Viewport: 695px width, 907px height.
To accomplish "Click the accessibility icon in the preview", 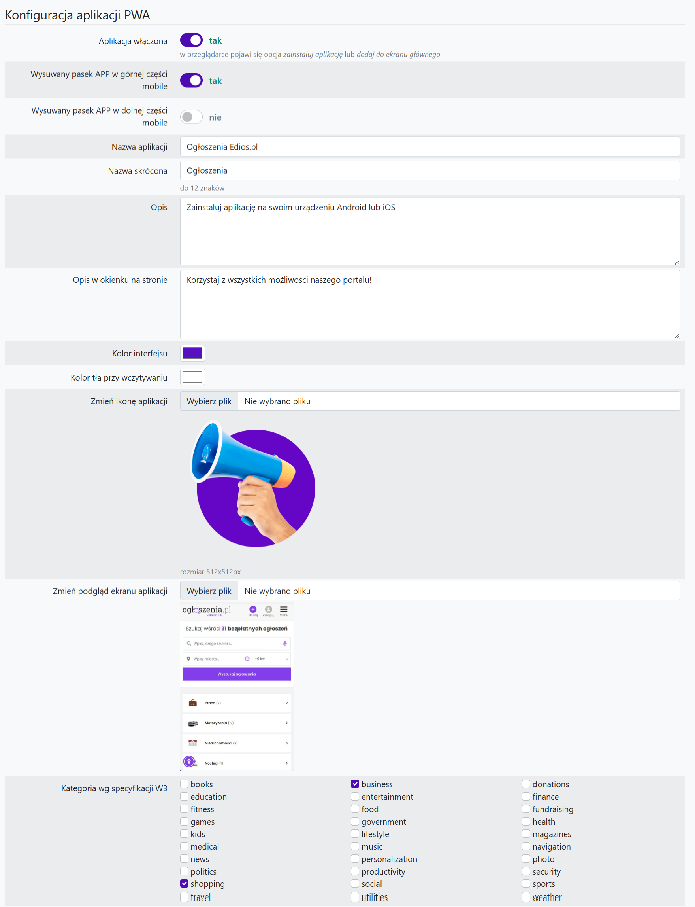I will point(189,761).
